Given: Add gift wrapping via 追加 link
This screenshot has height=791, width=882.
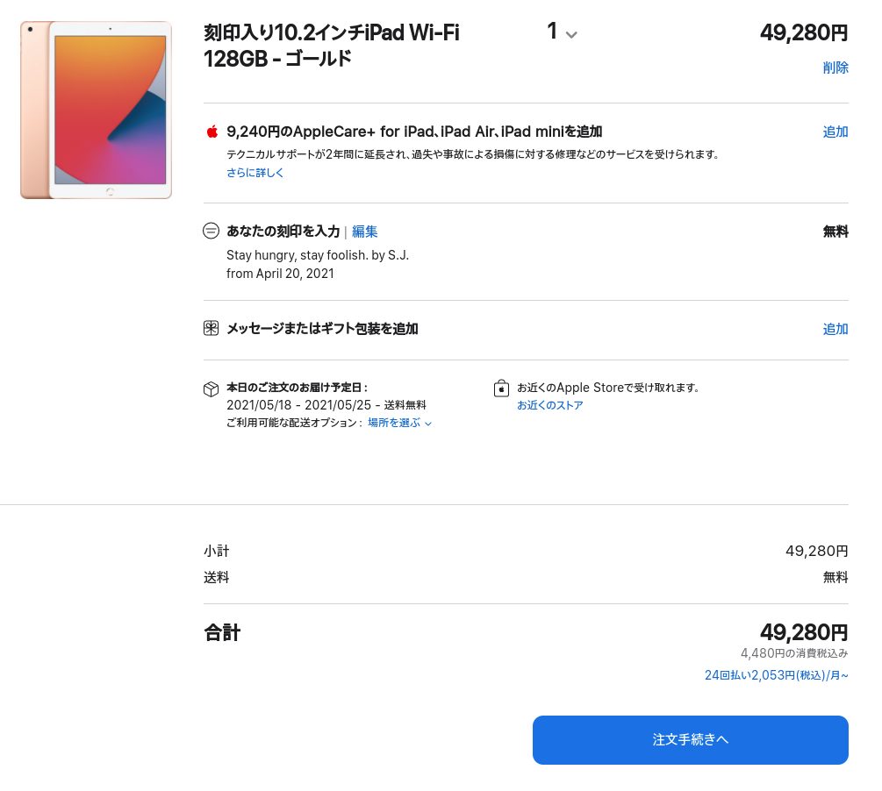Looking at the screenshot, I should (x=835, y=329).
